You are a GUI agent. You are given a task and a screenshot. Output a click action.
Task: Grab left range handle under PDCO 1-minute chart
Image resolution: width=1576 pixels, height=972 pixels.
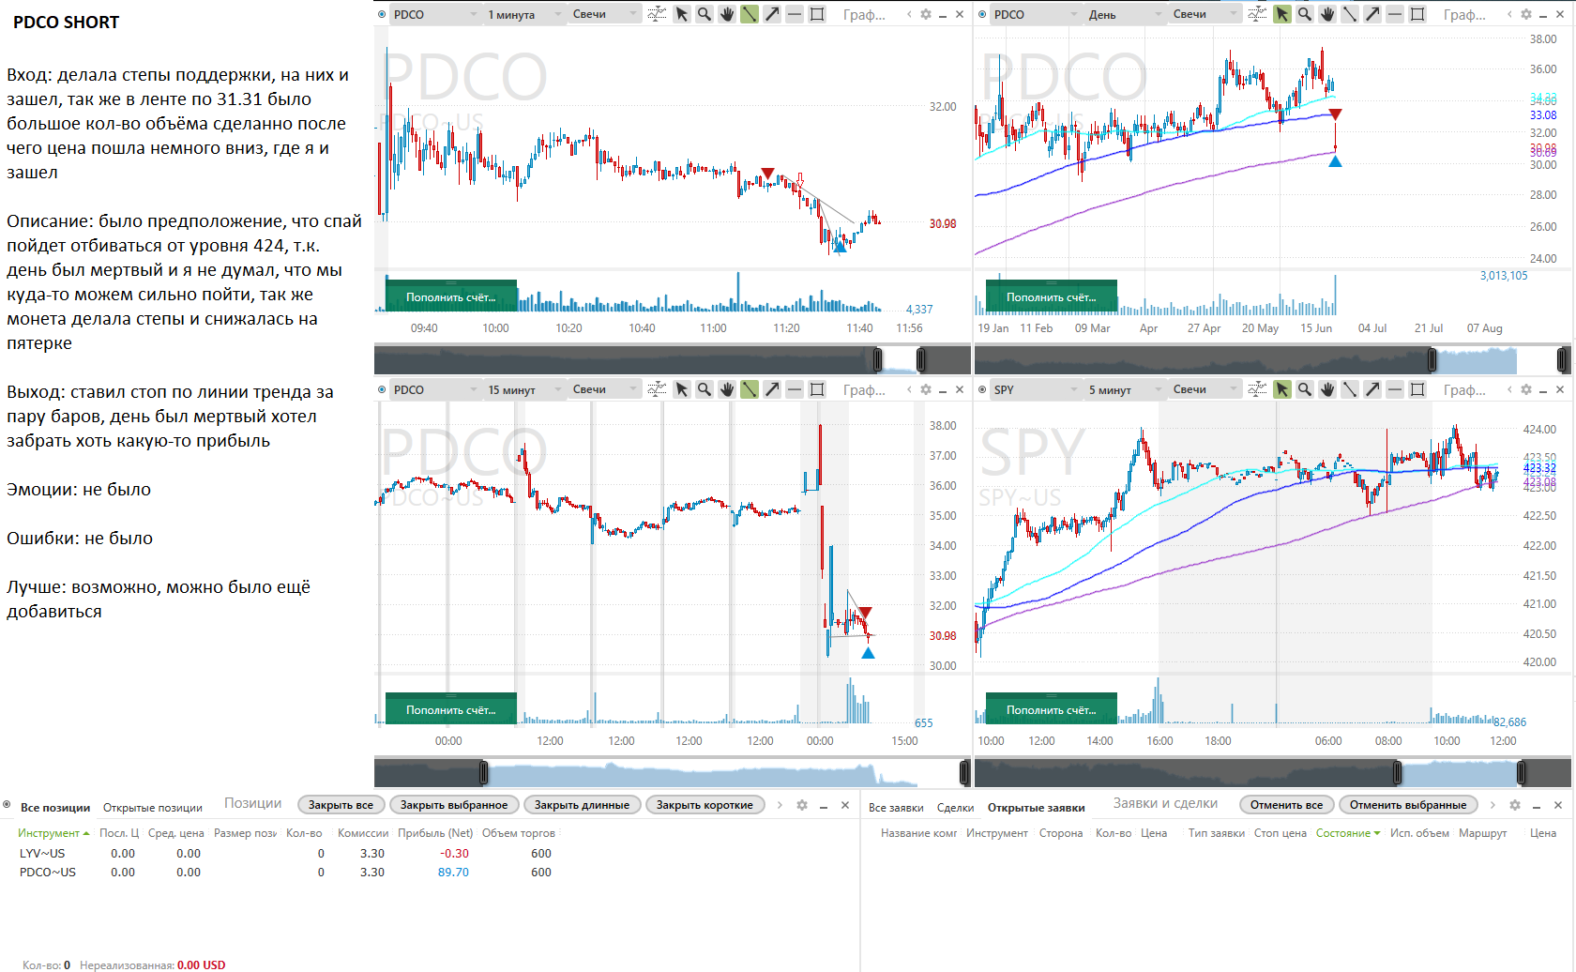click(x=878, y=359)
